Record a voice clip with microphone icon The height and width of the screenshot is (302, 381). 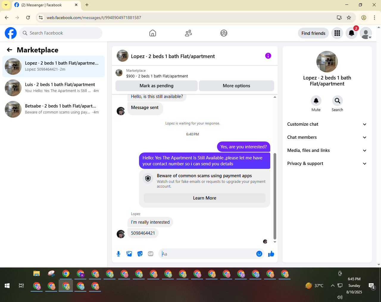pos(118,254)
